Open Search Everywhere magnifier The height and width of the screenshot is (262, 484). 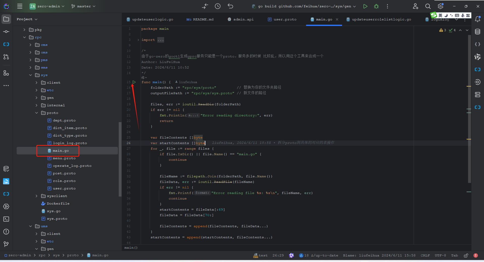[428, 6]
